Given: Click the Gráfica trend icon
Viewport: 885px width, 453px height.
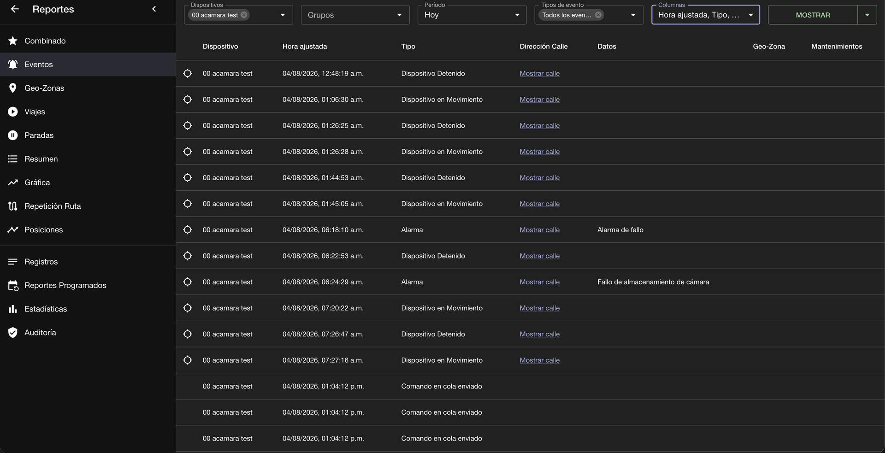Looking at the screenshot, I should [x=13, y=182].
